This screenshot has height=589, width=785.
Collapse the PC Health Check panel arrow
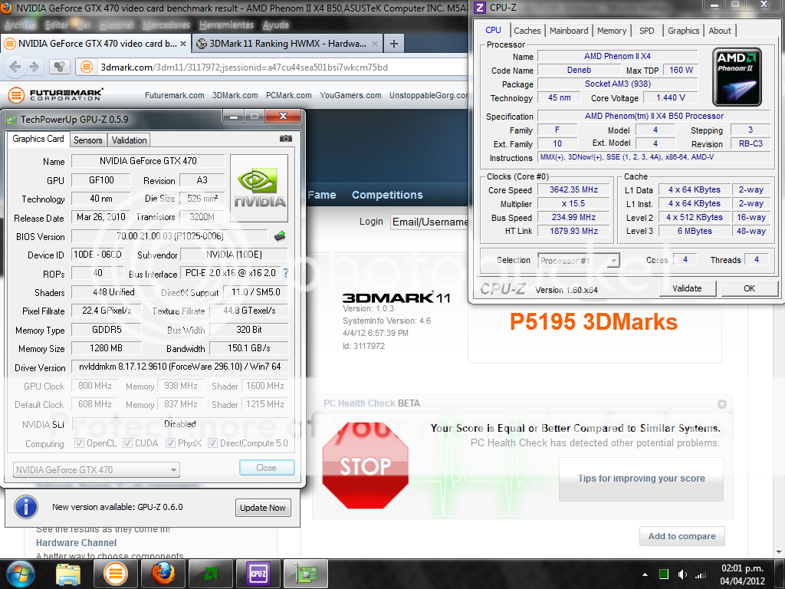[x=722, y=403]
